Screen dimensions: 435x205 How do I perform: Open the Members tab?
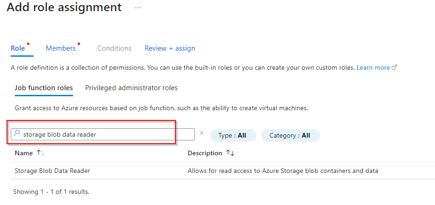pyautogui.click(x=60, y=48)
